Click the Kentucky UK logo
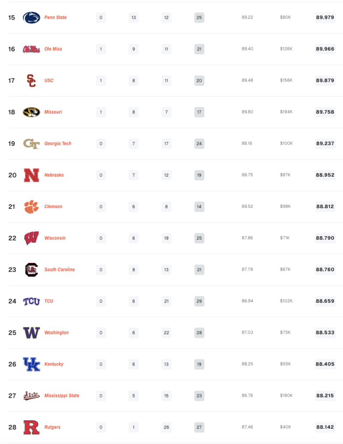The height and width of the screenshot is (444, 343). [31, 364]
